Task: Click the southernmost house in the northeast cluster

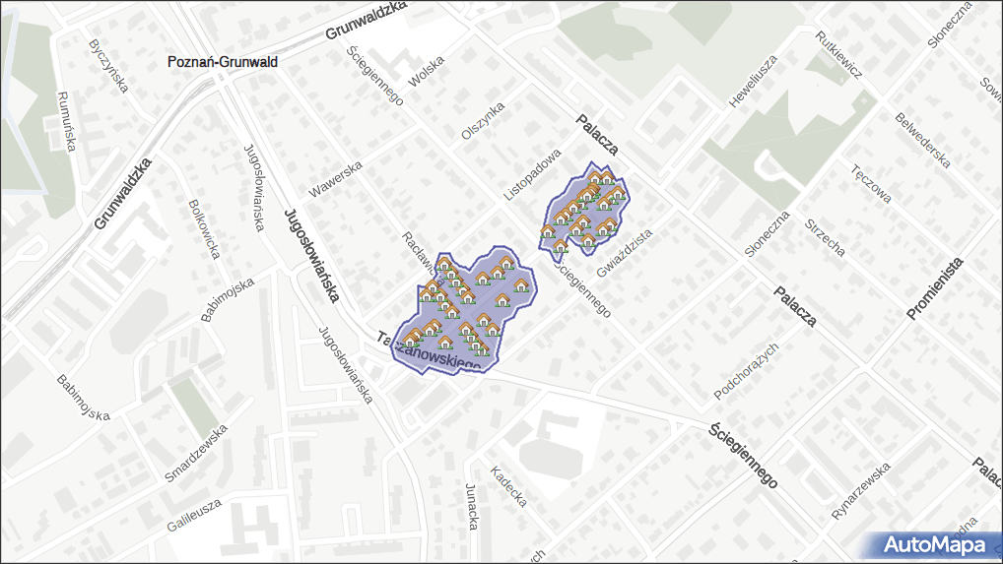Action: 562,247
